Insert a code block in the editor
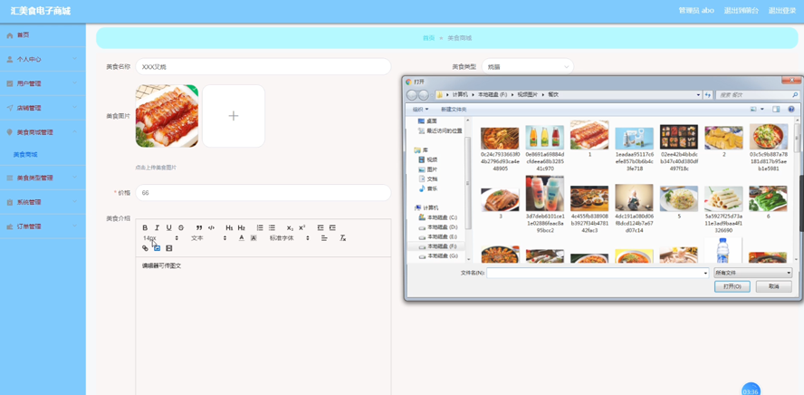The image size is (804, 395). 211,227
